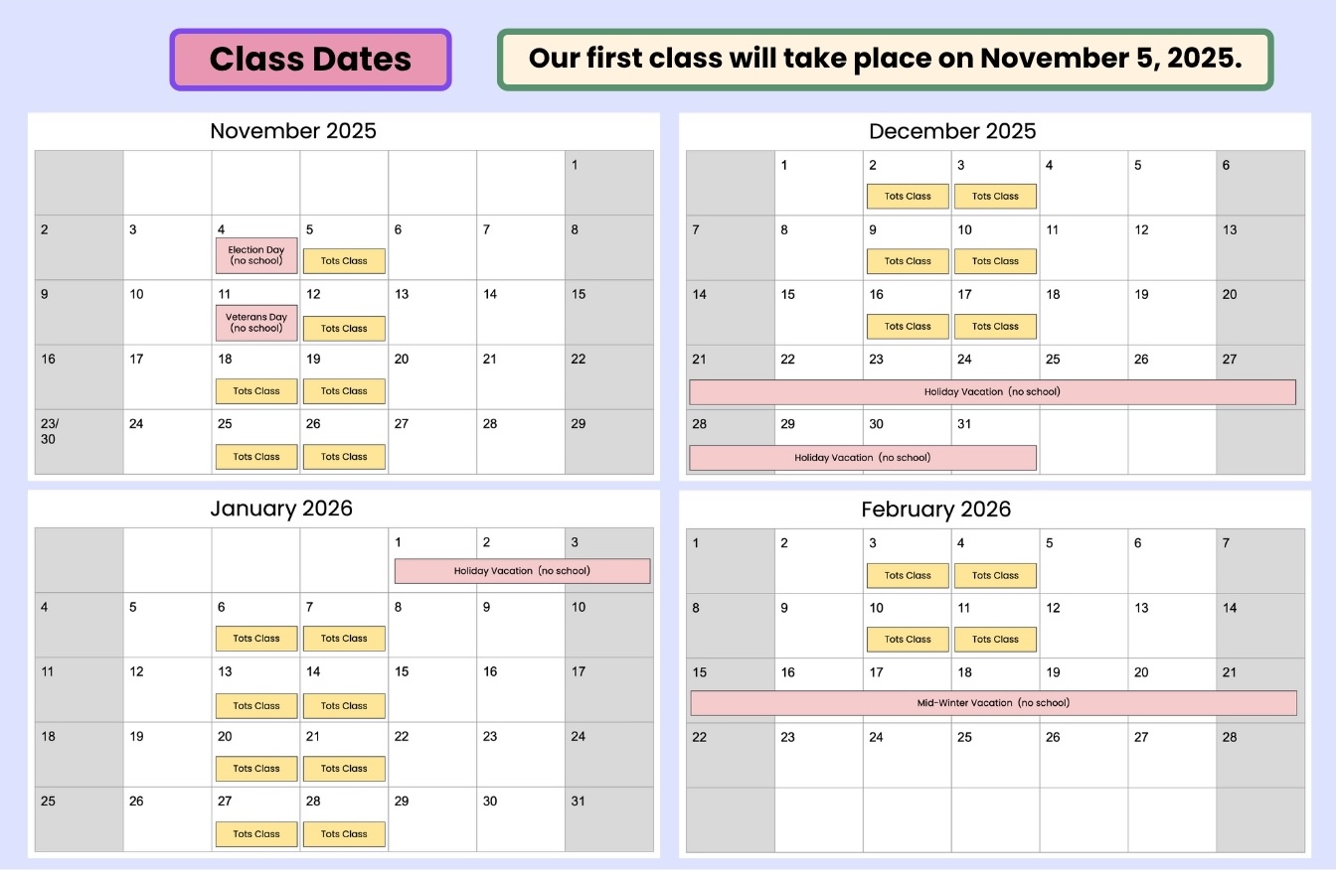Click Tots Class on January 28

coord(344,834)
